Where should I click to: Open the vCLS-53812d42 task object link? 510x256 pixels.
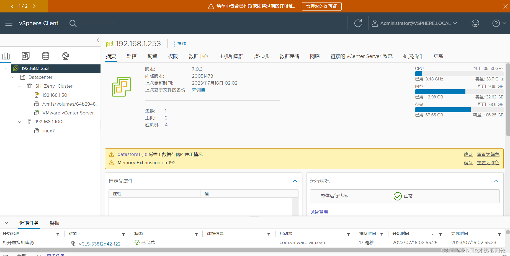point(101,244)
